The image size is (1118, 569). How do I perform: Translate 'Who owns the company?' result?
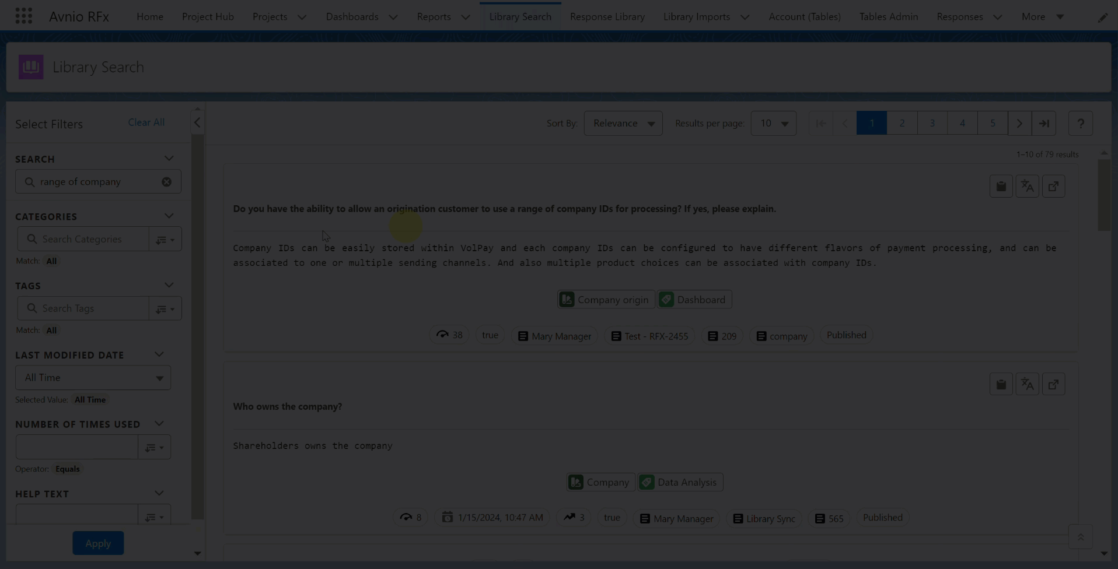pyautogui.click(x=1027, y=384)
